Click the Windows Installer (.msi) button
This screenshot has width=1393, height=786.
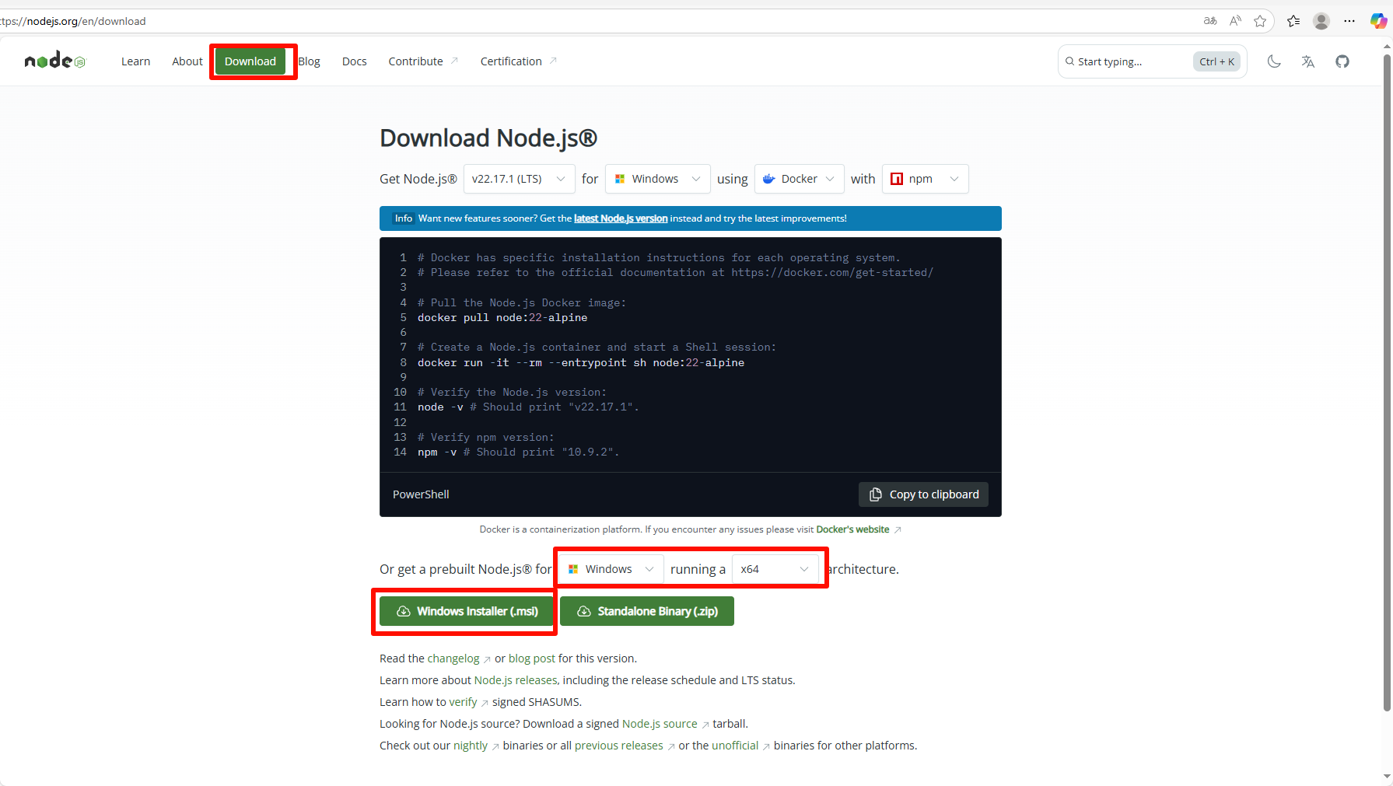point(467,611)
